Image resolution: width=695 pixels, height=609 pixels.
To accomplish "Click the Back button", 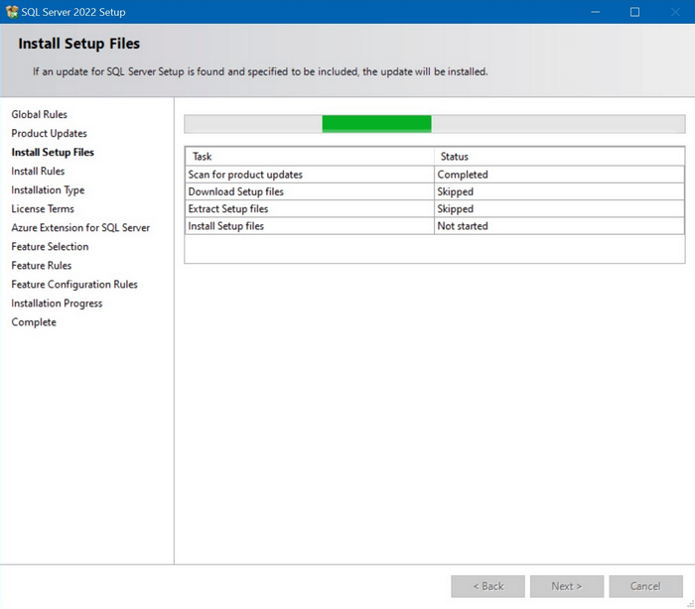I will [487, 586].
